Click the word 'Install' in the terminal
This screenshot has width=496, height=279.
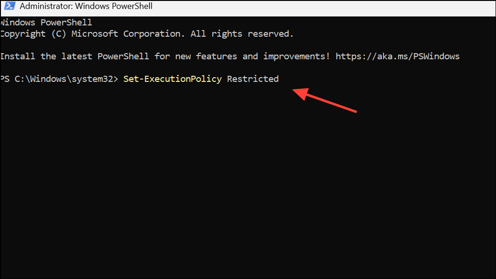point(18,56)
